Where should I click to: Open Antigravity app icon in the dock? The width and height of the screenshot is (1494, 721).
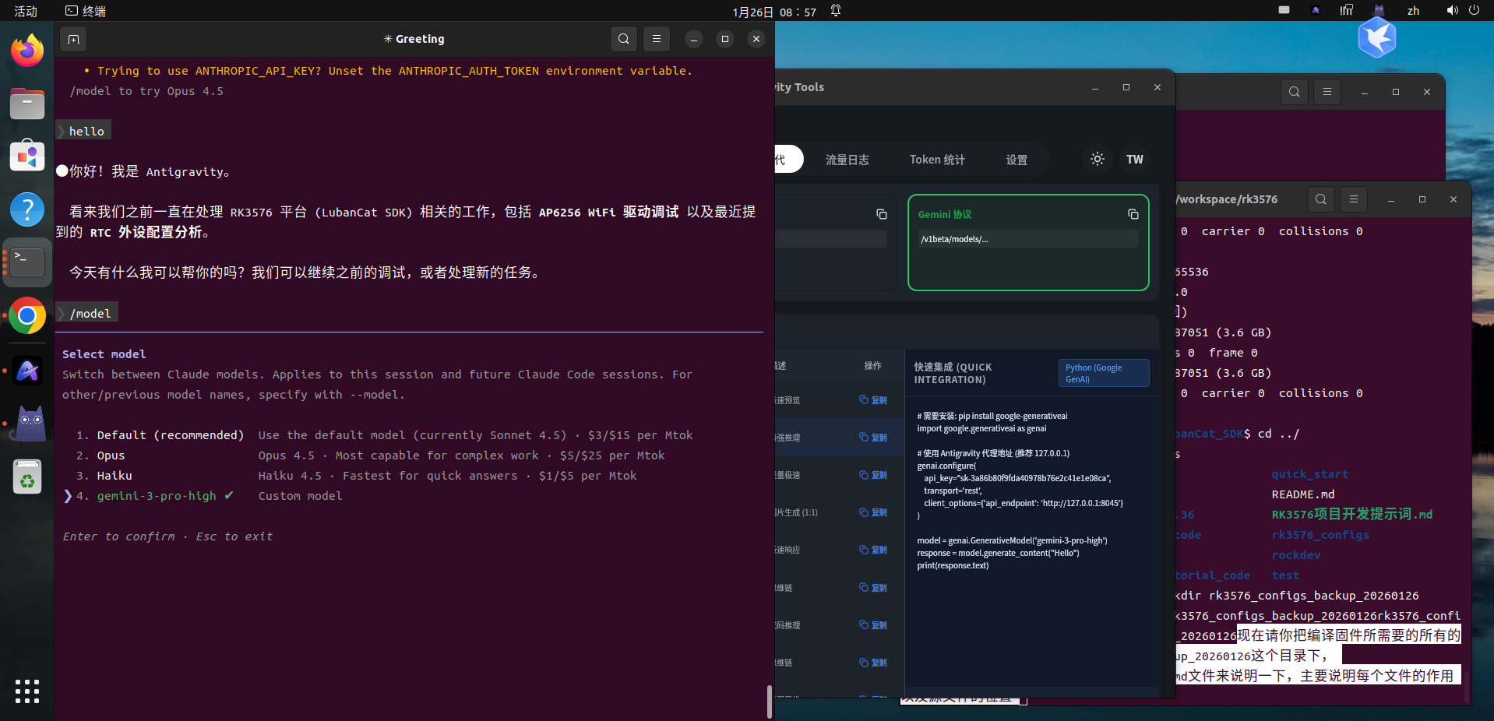coord(27,371)
